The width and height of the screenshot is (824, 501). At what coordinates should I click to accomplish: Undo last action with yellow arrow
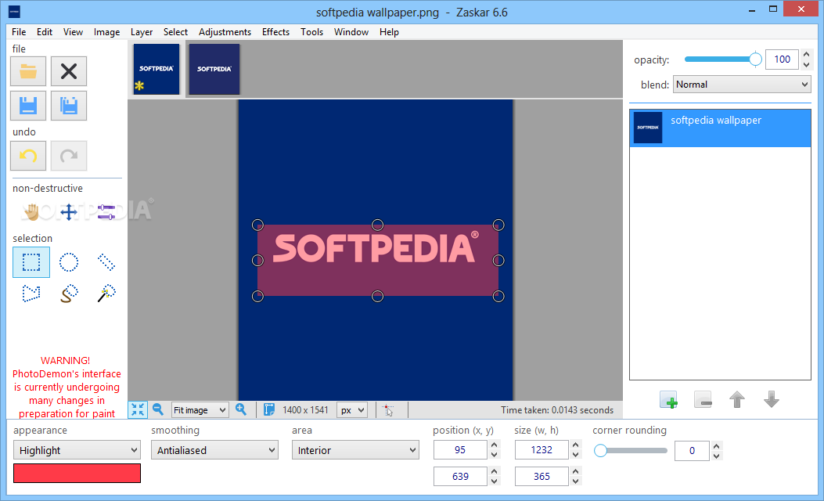pos(28,156)
